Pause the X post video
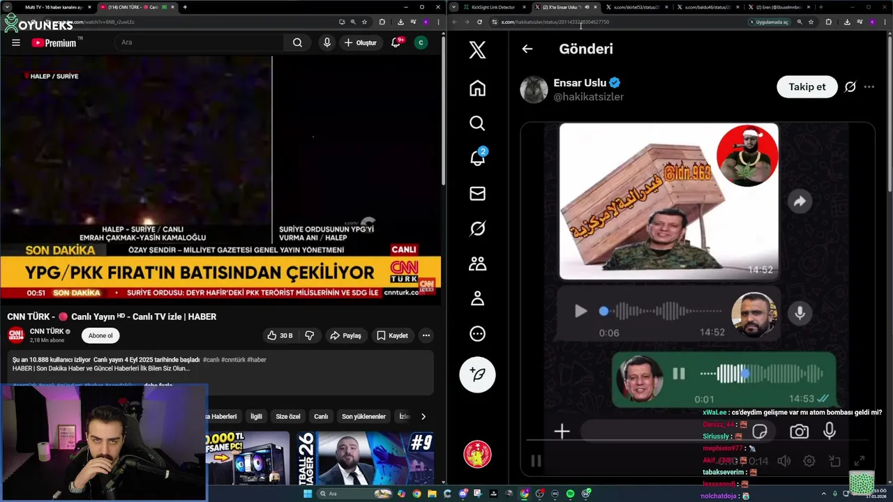This screenshot has height=502, width=893. pos(536,461)
